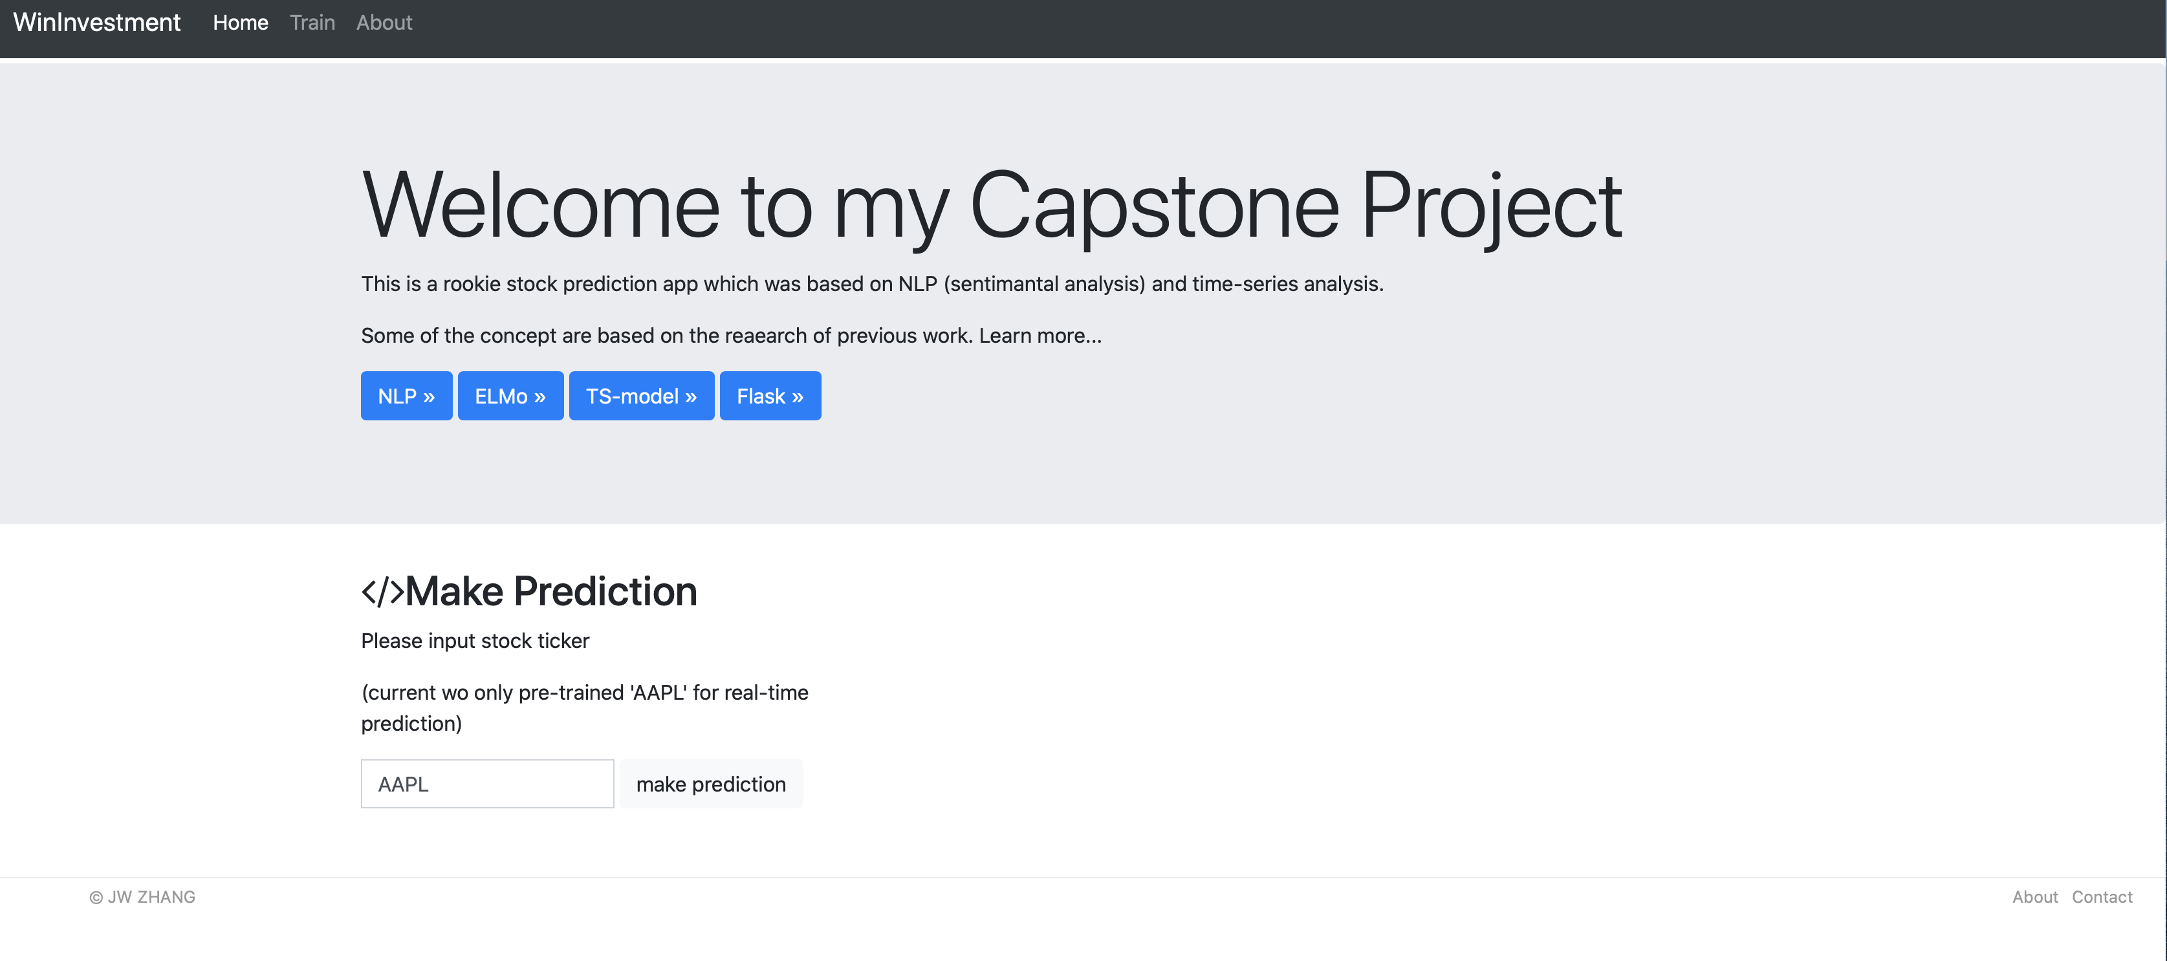Click the 'Please input stock ticker' label
This screenshot has height=961, width=2167.
coord(474,641)
